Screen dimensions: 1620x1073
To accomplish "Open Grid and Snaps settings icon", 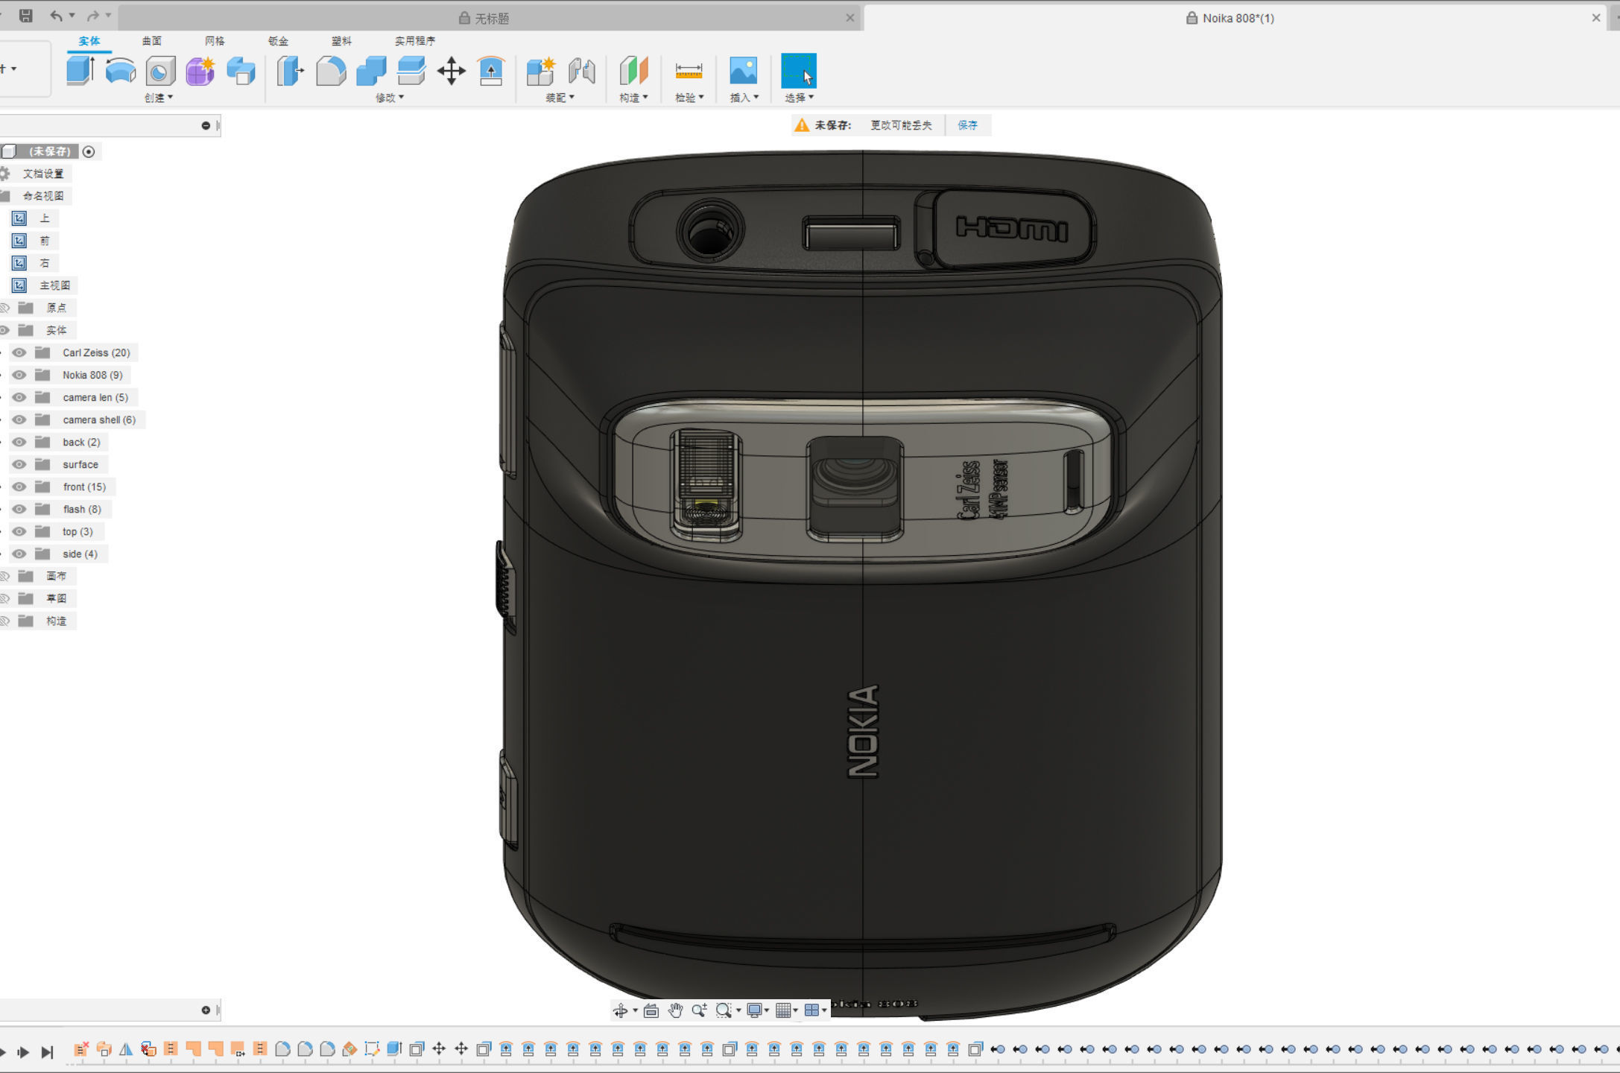I will [783, 1010].
